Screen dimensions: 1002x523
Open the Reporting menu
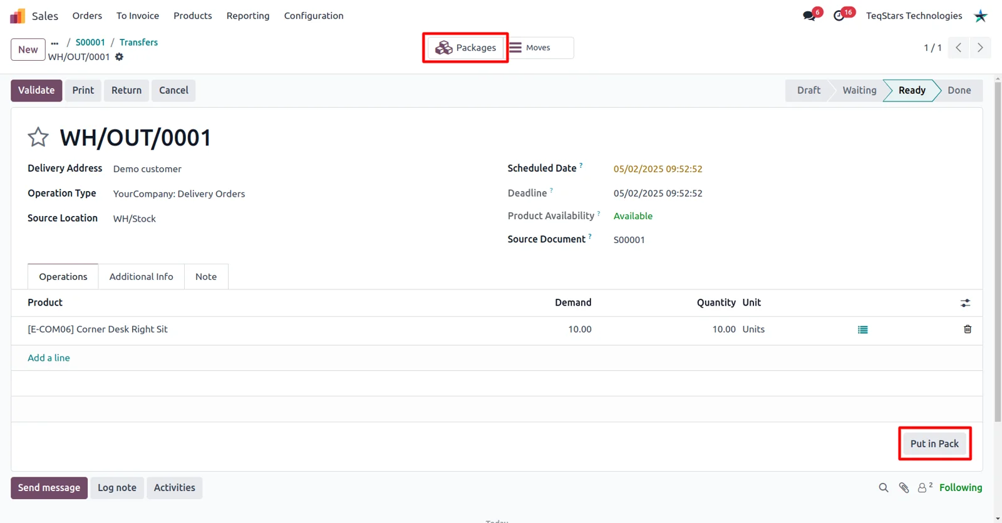(x=248, y=16)
